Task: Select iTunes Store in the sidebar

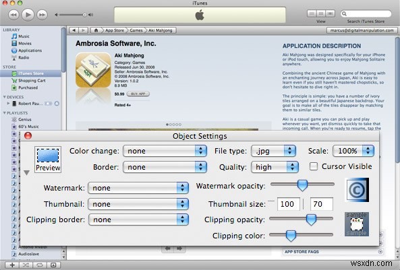Action: tap(30, 73)
